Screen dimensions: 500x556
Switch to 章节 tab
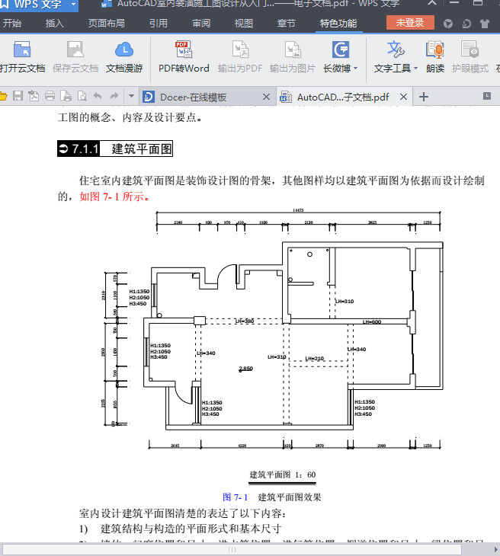(x=286, y=24)
